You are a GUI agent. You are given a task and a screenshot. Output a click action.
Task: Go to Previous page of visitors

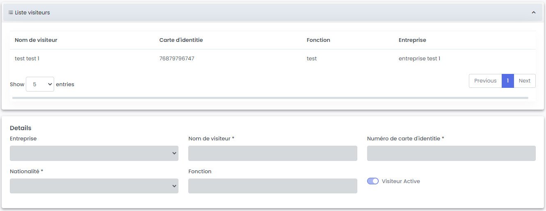[485, 81]
